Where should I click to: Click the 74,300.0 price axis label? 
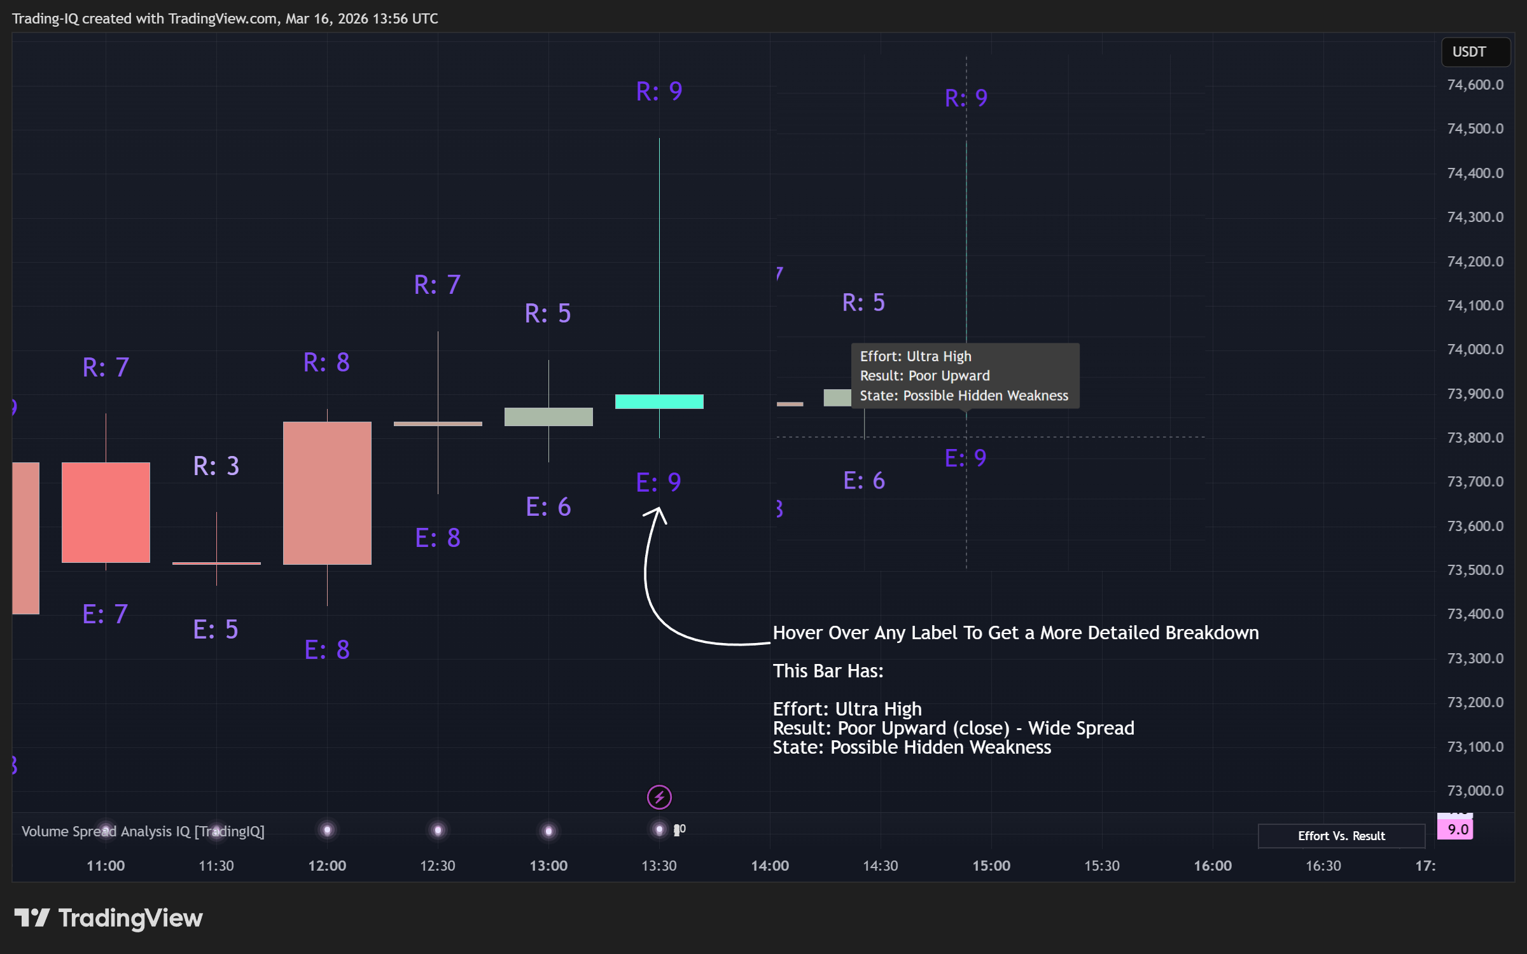click(1475, 218)
